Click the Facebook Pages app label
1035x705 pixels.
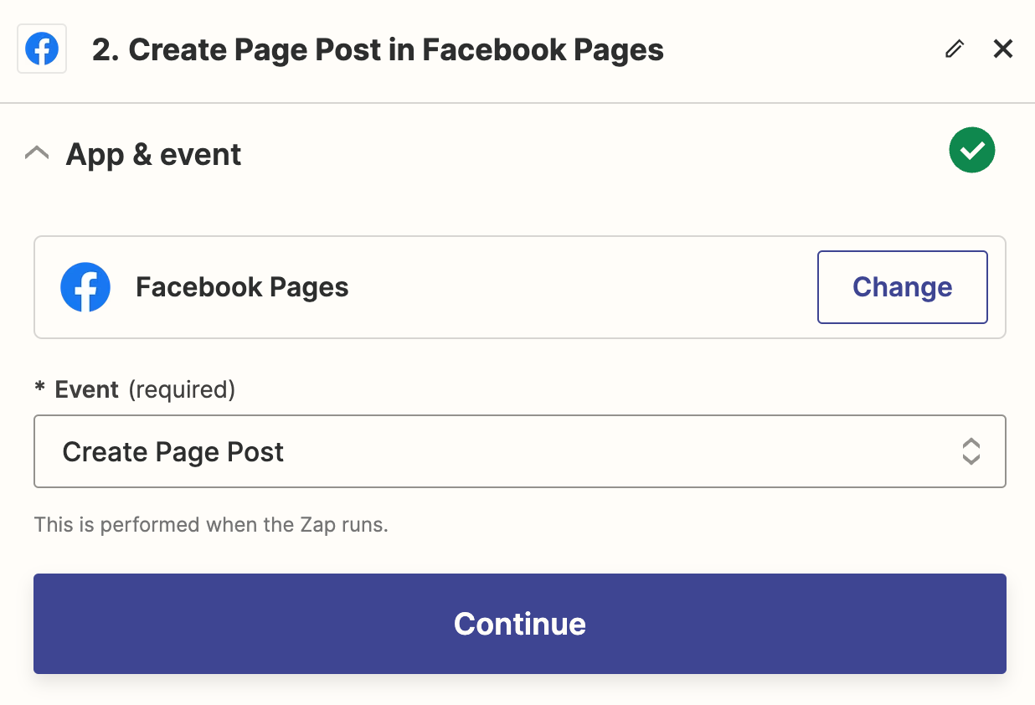pos(242,287)
